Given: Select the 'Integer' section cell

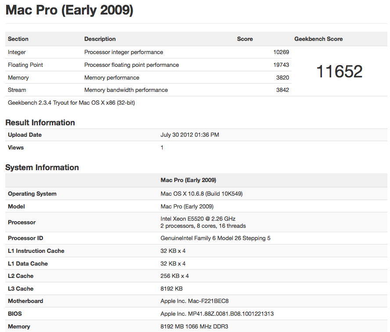Looking at the screenshot, I should pyautogui.click(x=17, y=52).
